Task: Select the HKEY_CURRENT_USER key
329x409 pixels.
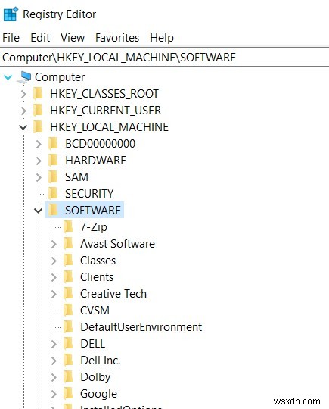Action: click(105, 111)
